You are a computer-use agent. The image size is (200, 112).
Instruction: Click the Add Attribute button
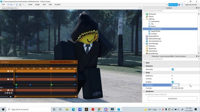point(172,99)
